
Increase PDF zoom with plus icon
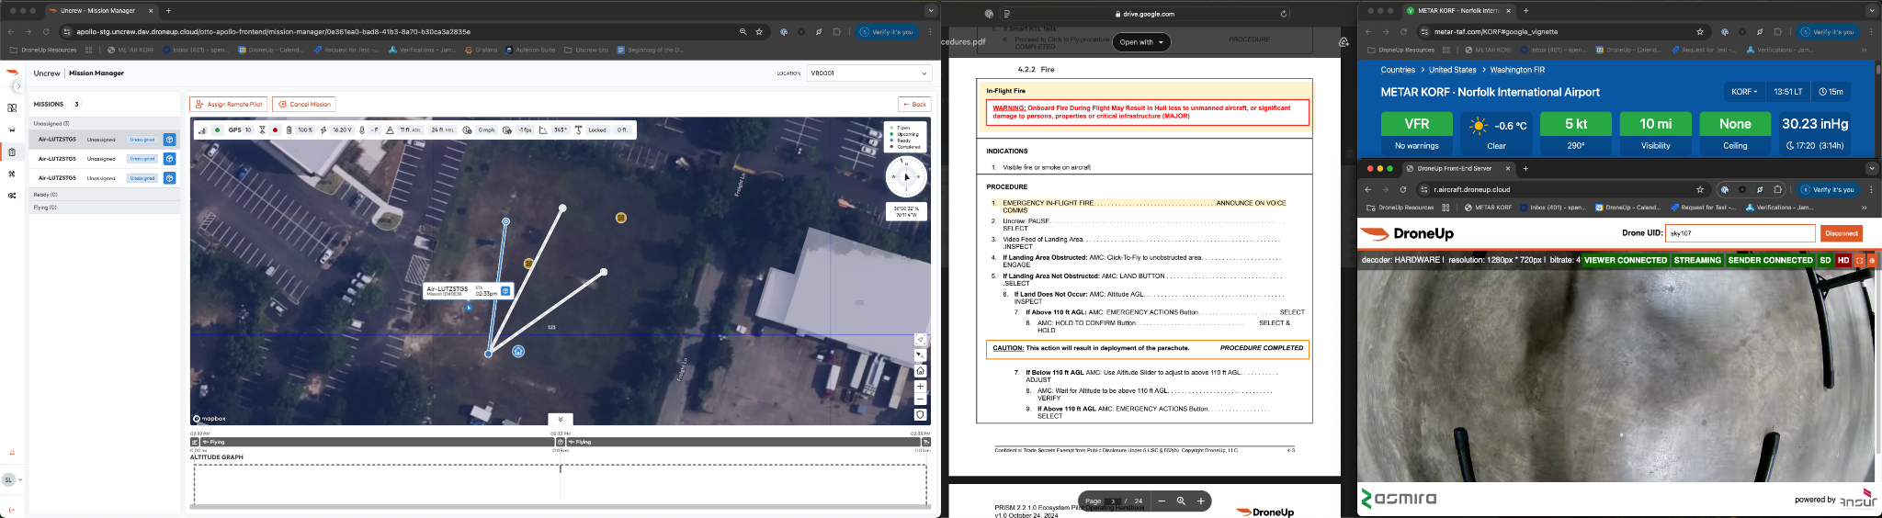point(1200,501)
